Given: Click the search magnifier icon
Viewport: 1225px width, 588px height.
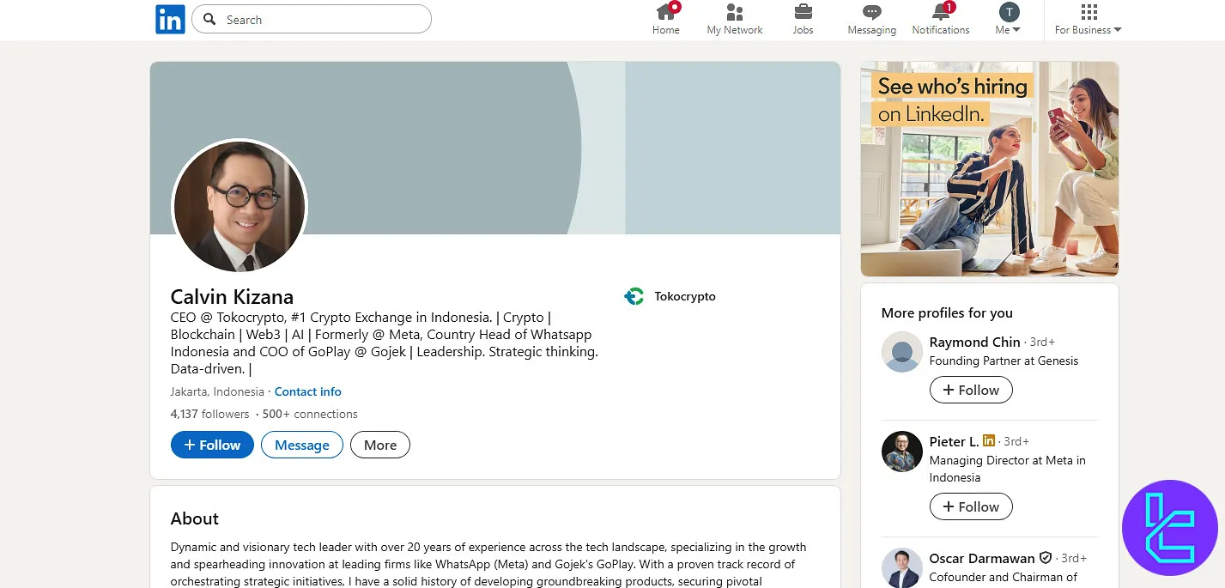Looking at the screenshot, I should tap(209, 19).
